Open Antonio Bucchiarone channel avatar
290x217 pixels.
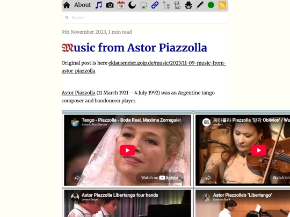(x=75, y=122)
